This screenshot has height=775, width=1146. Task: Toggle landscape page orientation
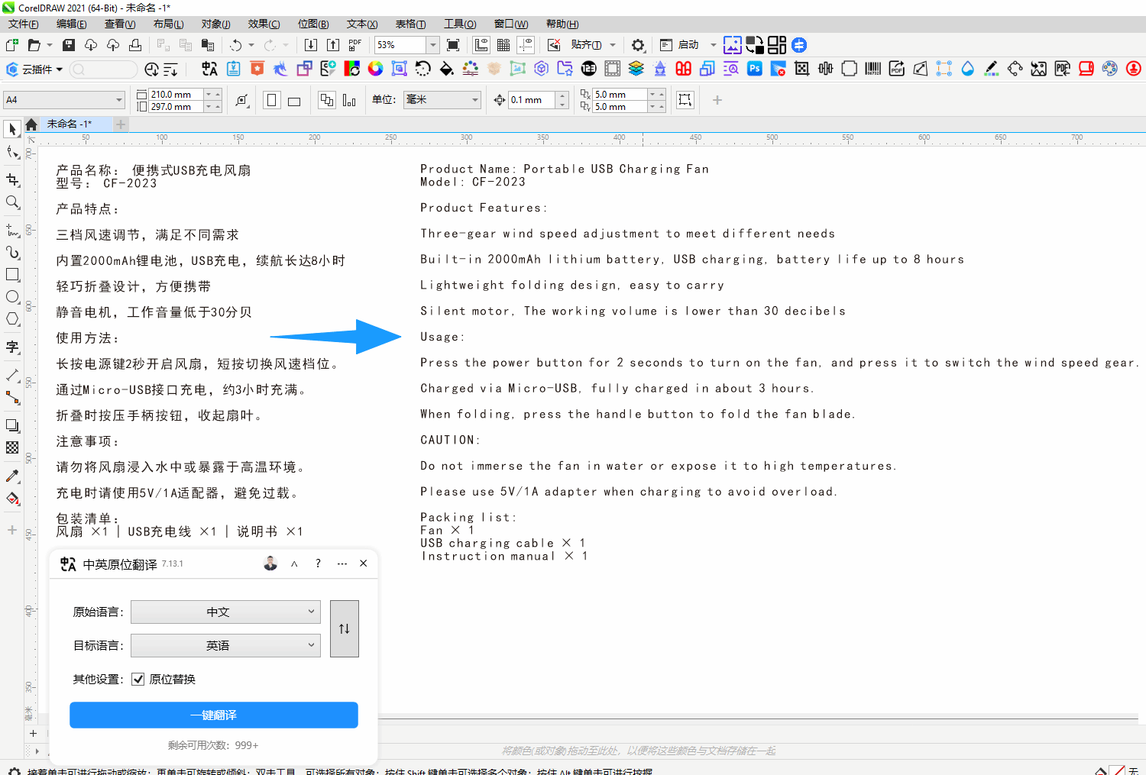click(x=294, y=100)
